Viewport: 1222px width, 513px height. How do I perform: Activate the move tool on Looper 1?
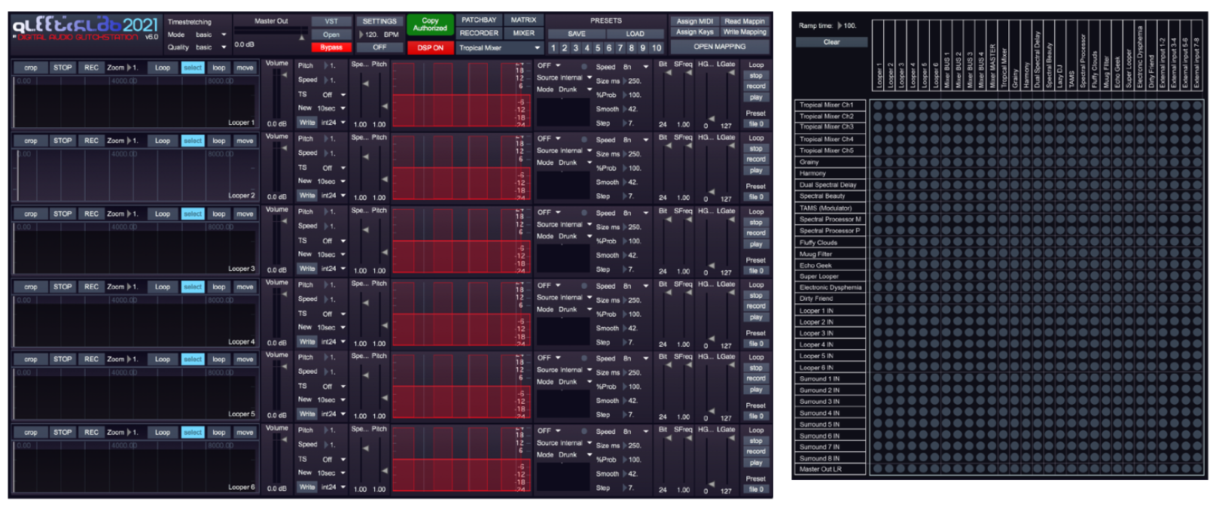click(x=245, y=68)
